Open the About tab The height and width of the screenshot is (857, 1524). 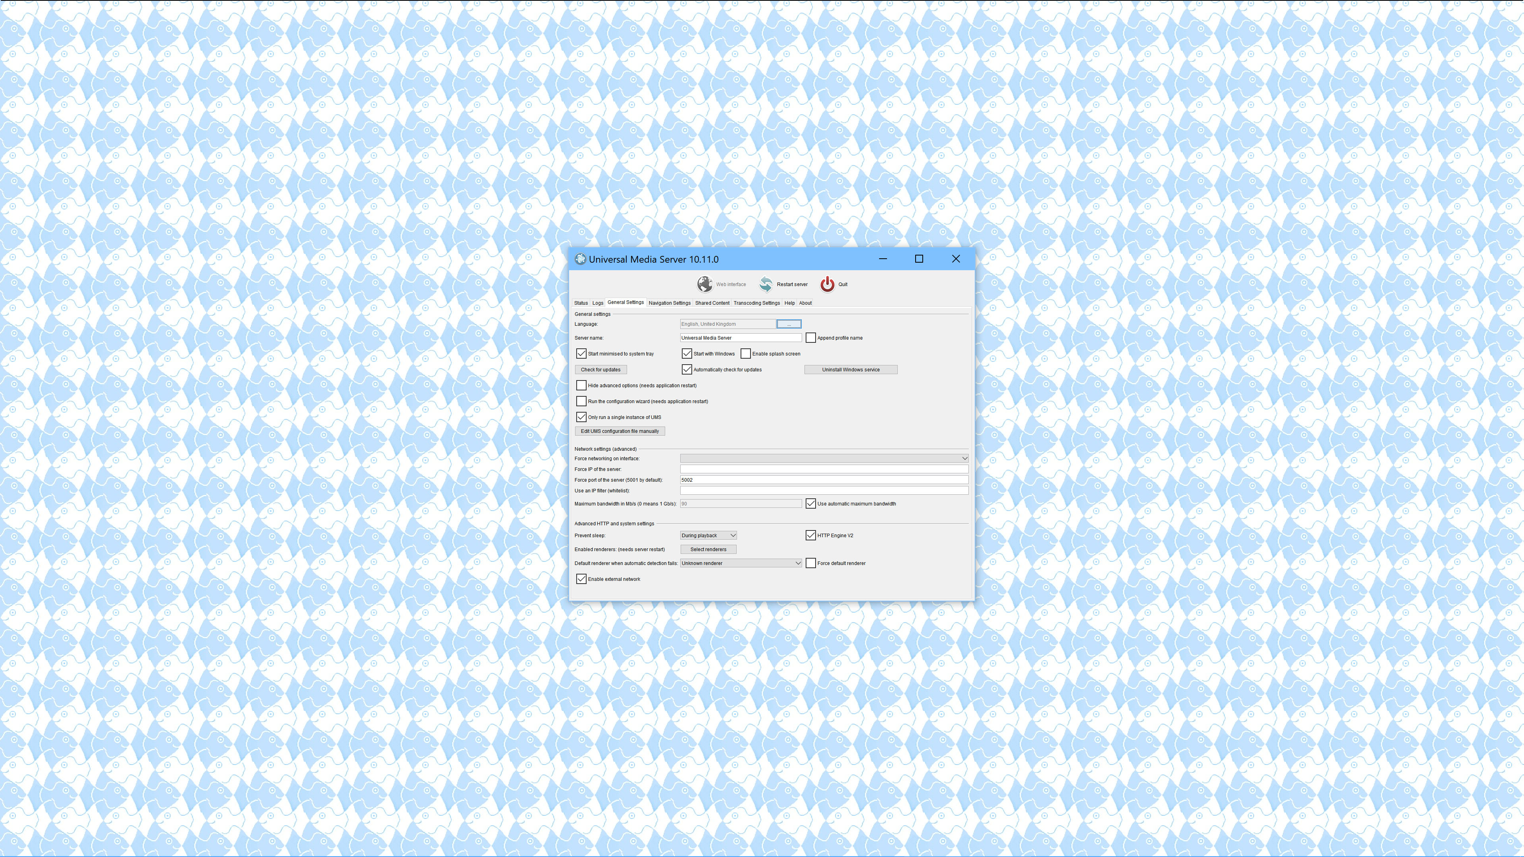tap(805, 303)
